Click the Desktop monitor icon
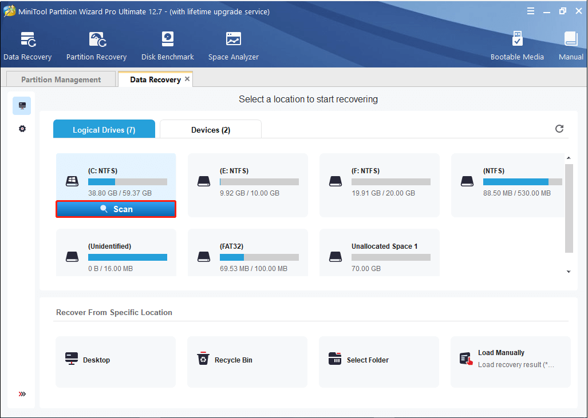 [71, 359]
